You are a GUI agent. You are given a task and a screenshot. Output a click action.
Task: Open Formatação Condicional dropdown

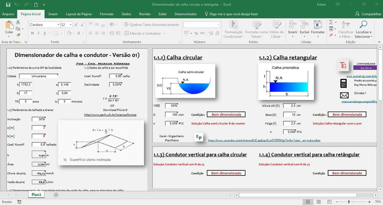233,29
